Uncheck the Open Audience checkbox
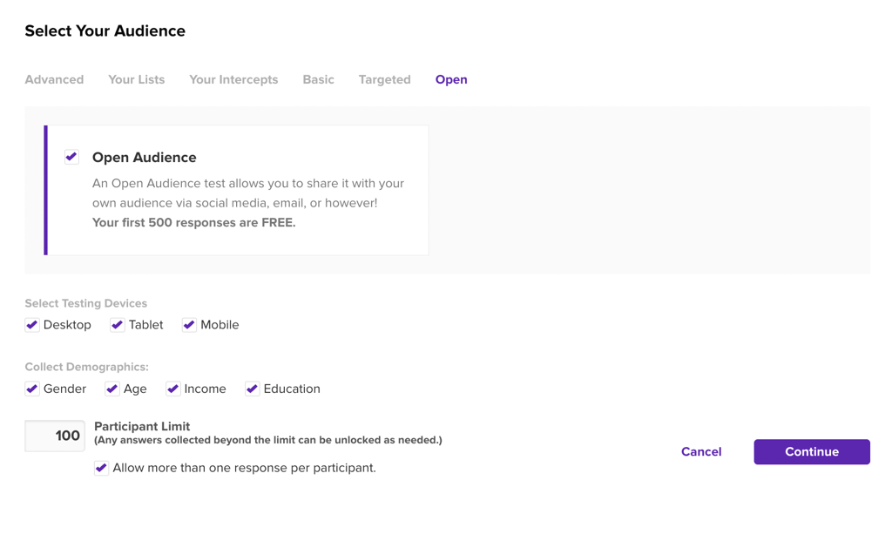 pyautogui.click(x=71, y=157)
